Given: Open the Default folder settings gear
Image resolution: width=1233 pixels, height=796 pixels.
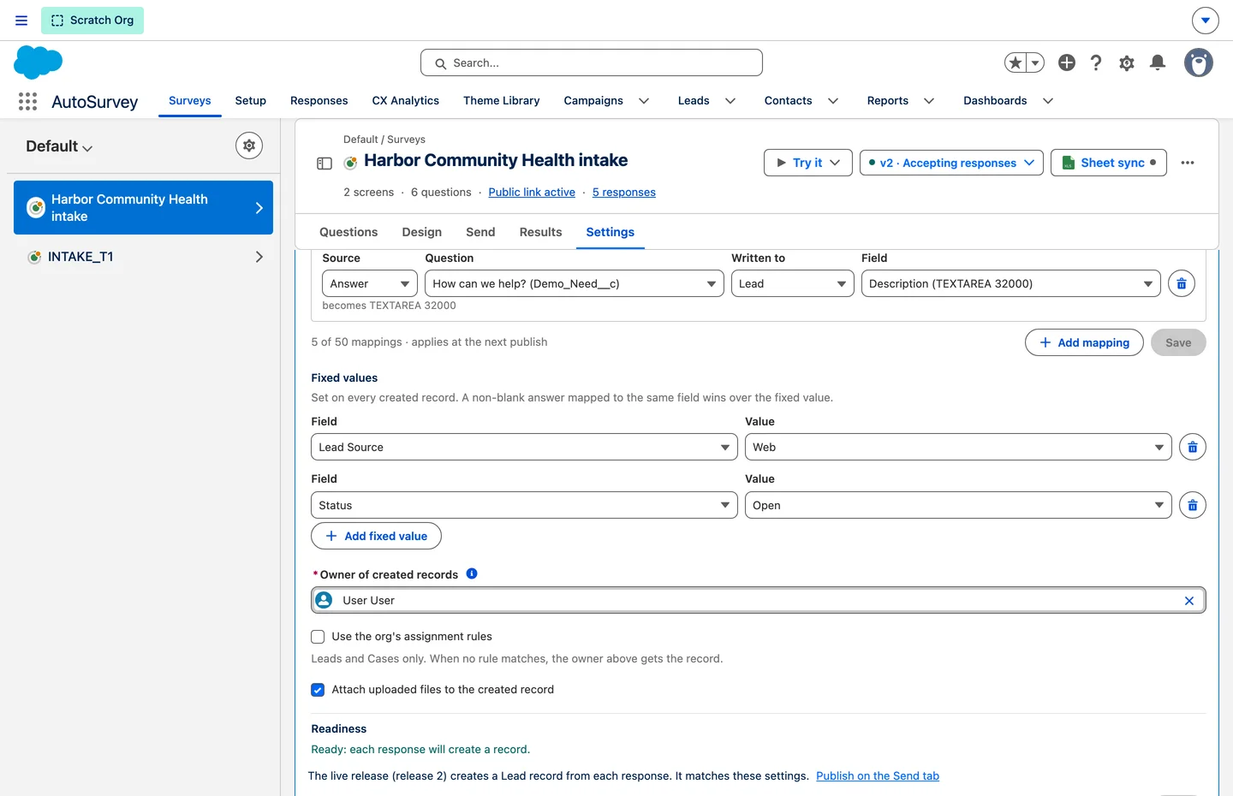Looking at the screenshot, I should point(249,146).
